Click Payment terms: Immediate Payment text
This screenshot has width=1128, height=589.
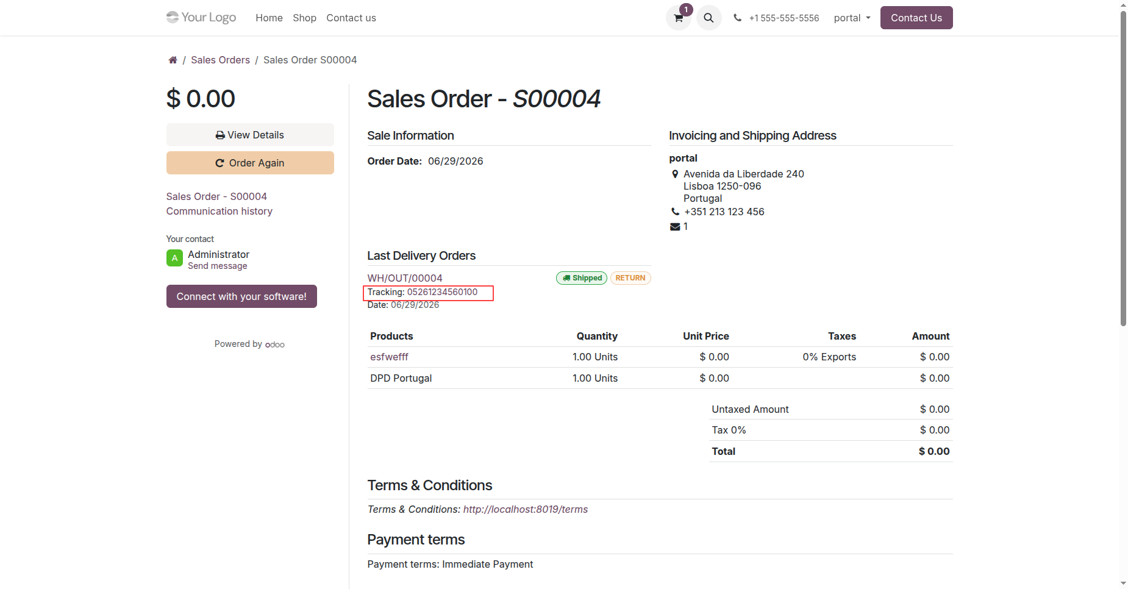450,564
